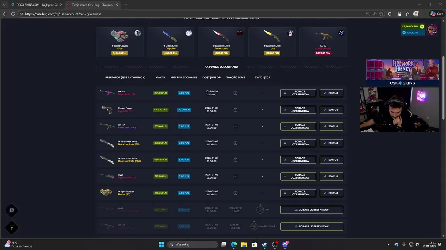Edit the Desert Eagle giveaway
Viewport: 446px width, 250px height.
pyautogui.click(x=331, y=110)
